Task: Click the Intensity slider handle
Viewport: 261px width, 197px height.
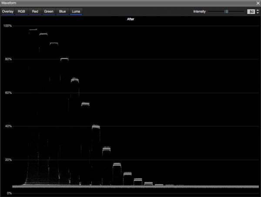Action: click(x=226, y=11)
